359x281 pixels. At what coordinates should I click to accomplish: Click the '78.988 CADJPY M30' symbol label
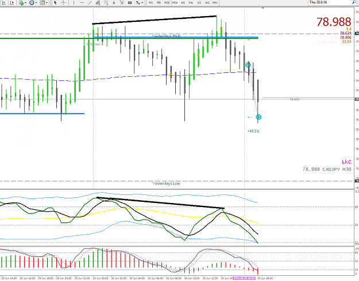[327, 169]
